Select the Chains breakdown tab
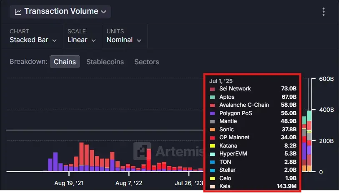339x193 pixels. click(x=65, y=62)
